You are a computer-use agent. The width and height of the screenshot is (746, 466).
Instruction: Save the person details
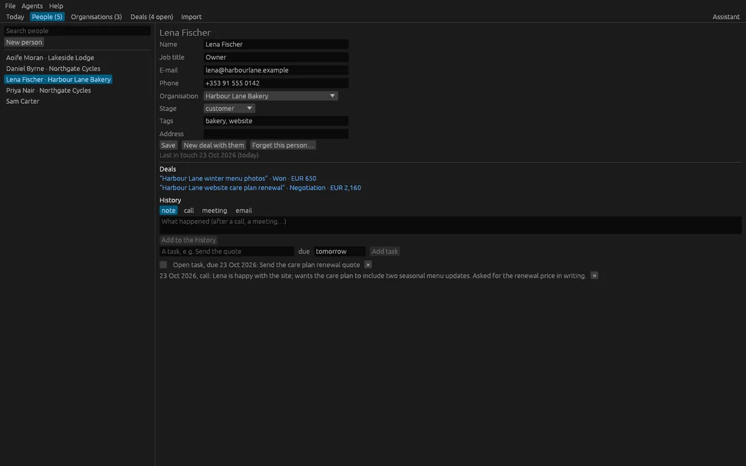point(168,145)
